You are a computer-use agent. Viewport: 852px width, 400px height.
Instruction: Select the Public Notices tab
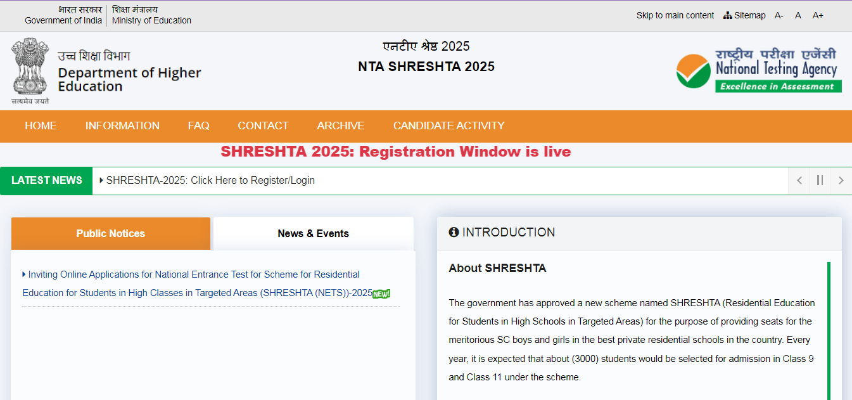point(110,233)
